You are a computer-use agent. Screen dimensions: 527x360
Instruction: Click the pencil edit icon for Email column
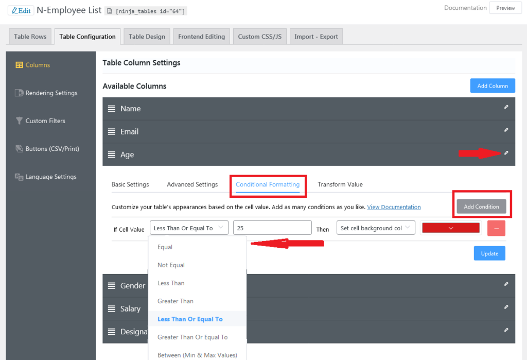[506, 130]
